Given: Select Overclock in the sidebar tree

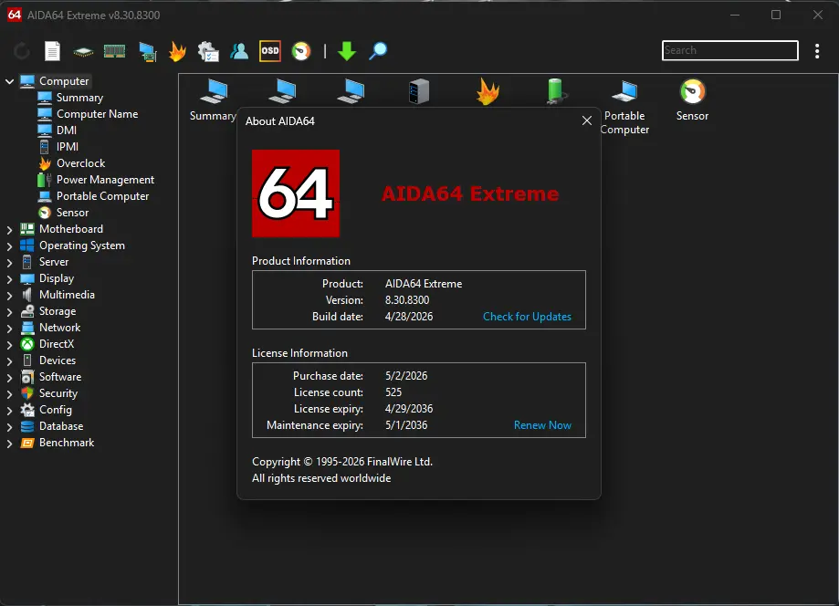Looking at the screenshot, I should click(x=81, y=163).
